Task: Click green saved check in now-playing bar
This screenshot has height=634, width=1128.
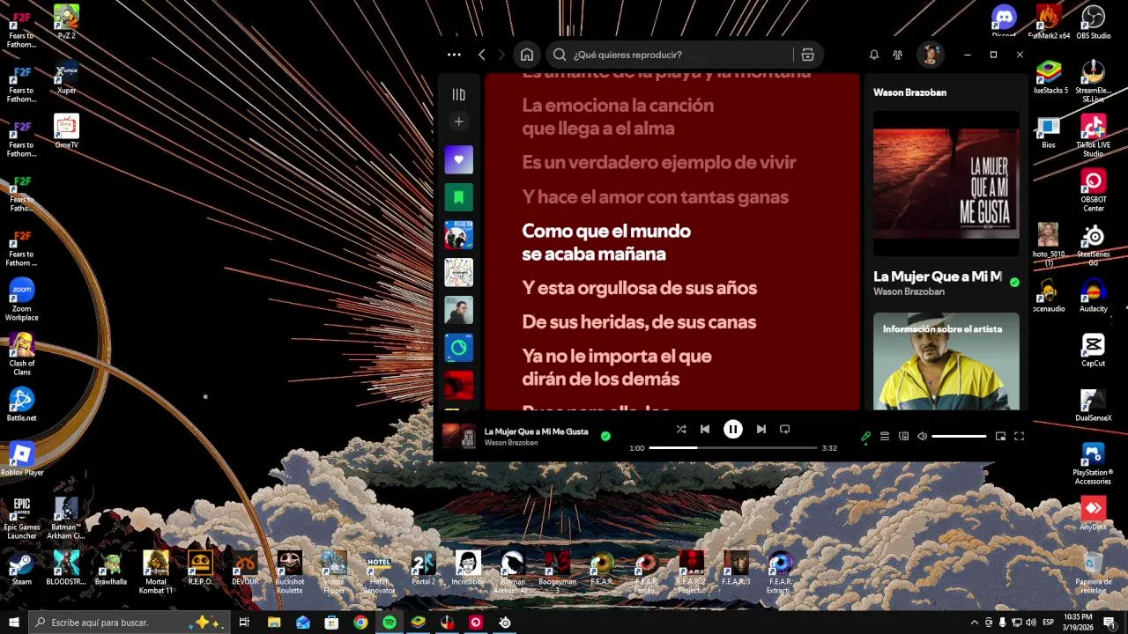Action: (x=605, y=435)
